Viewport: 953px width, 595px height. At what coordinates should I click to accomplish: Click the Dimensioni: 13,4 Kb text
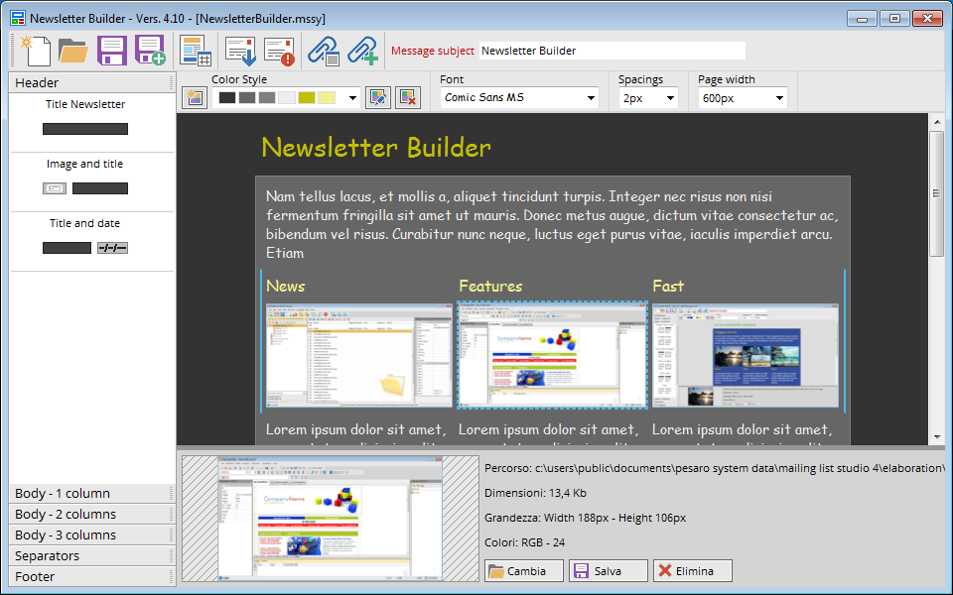tap(535, 493)
